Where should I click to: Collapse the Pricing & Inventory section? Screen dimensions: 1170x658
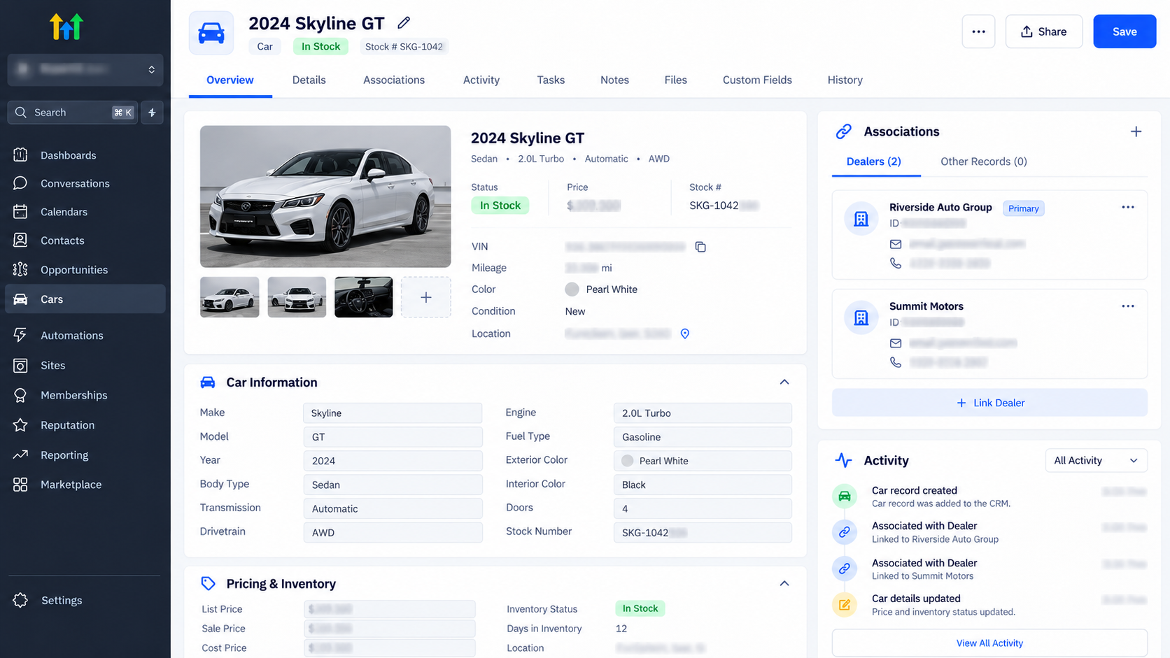[784, 583]
